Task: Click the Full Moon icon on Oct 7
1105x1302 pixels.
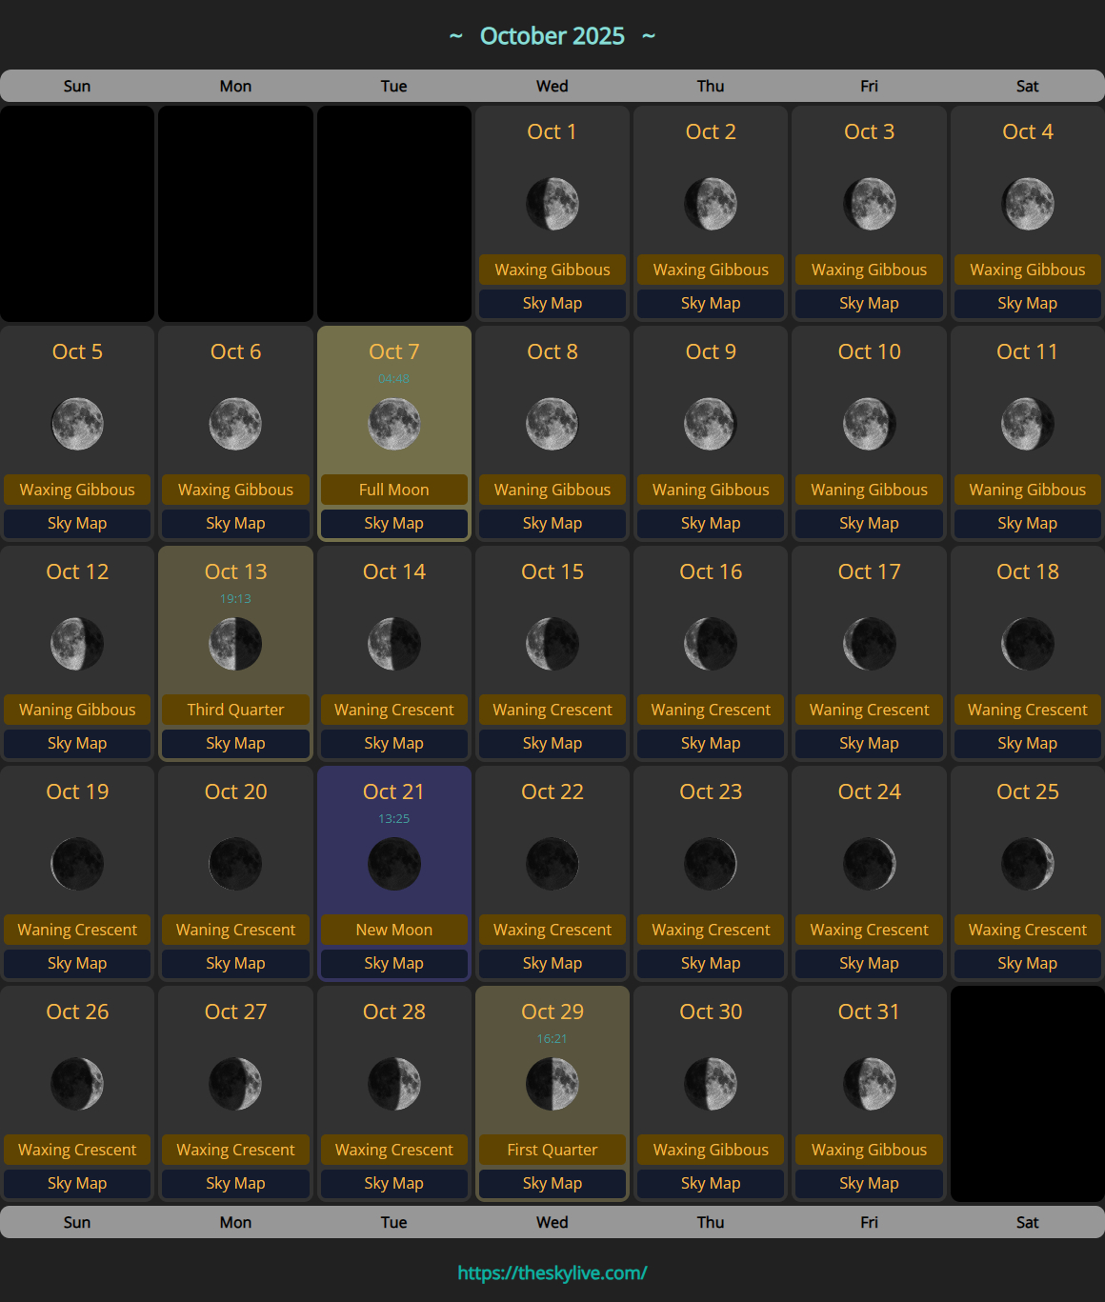Action: (393, 424)
